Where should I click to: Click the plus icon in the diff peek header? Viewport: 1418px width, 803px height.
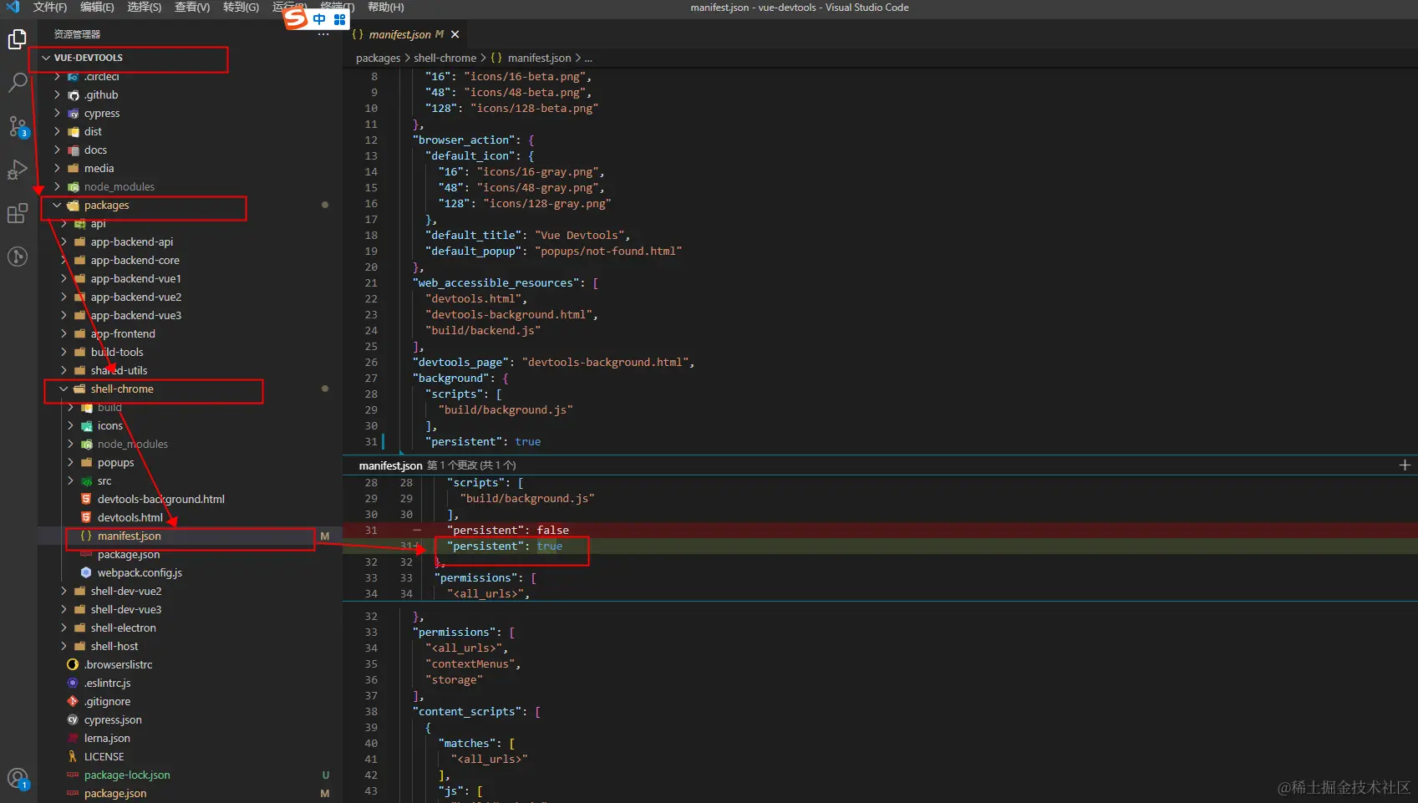pyautogui.click(x=1405, y=465)
